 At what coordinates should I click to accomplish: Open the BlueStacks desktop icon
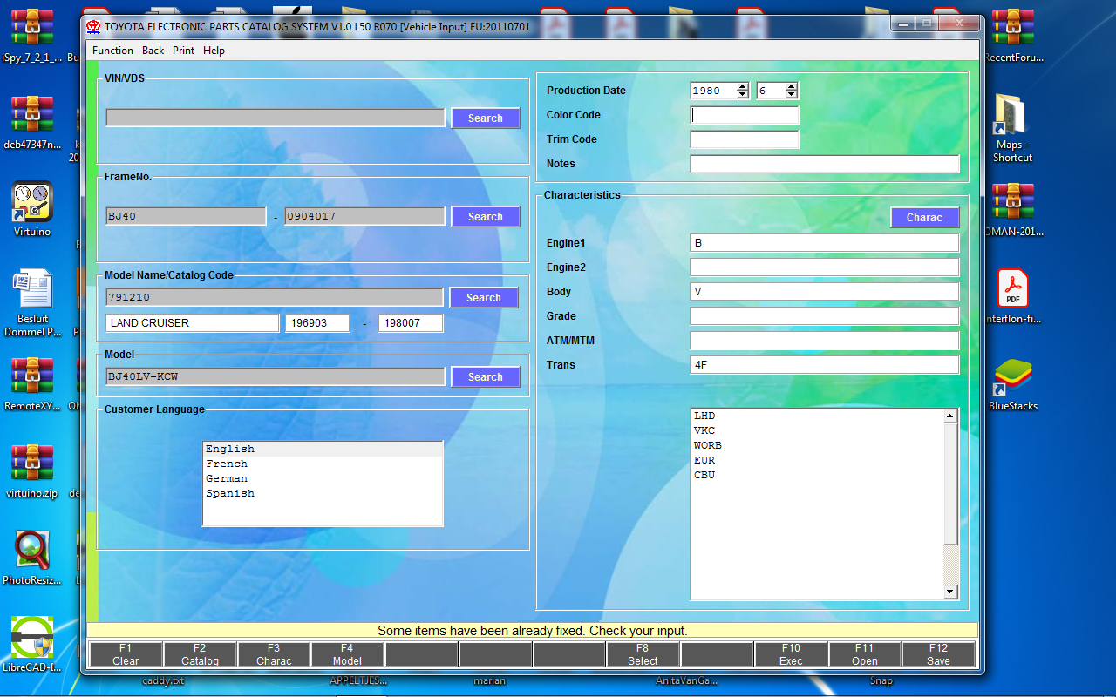(1012, 383)
